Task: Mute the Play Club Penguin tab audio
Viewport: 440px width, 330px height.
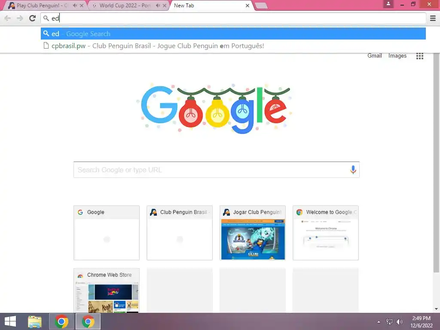Action: pyautogui.click(x=75, y=5)
